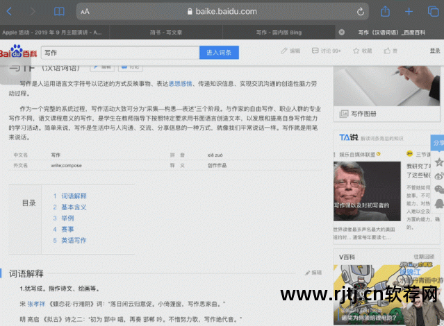Click the Baidu 百科 logo

[18, 51]
